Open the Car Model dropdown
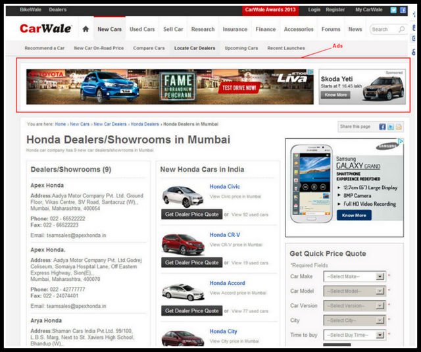 [x=355, y=291]
